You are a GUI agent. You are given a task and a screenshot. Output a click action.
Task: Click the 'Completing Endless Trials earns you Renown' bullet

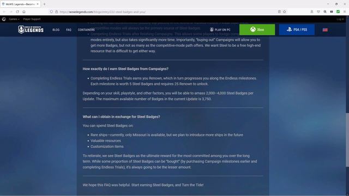[173, 81]
